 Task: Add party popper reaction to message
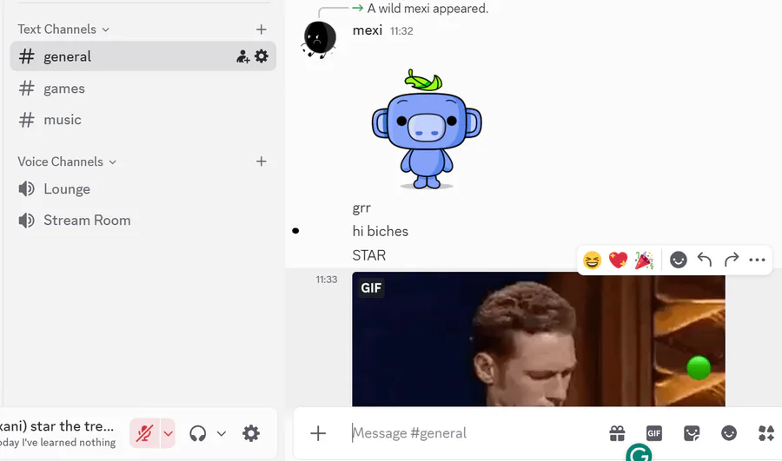(644, 260)
